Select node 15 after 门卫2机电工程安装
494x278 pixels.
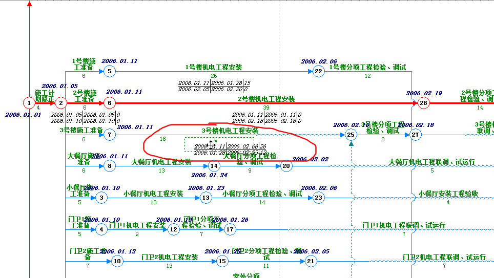pos(222,261)
